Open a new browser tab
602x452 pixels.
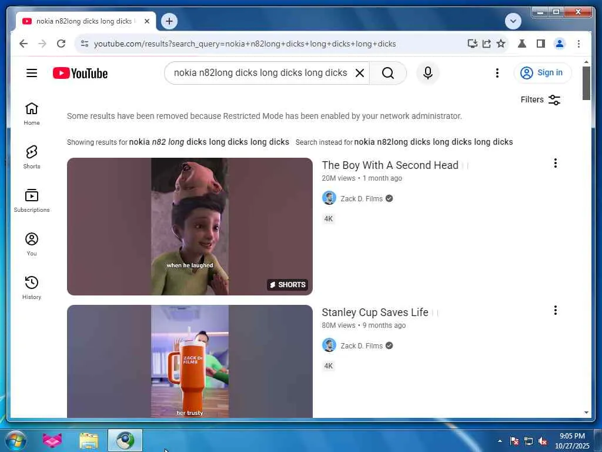tap(169, 21)
